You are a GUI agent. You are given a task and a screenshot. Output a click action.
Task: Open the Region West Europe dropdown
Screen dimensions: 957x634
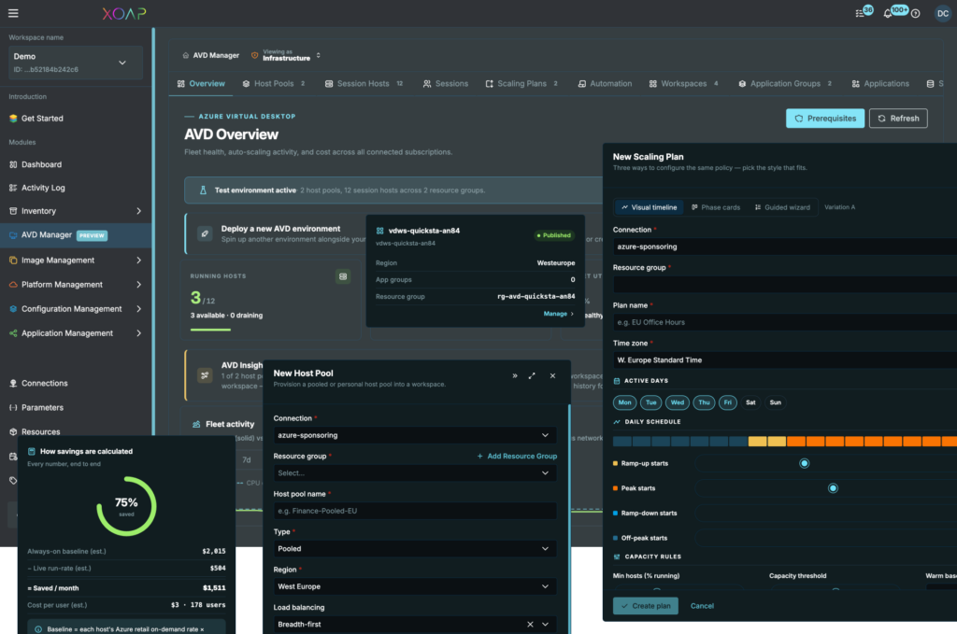(415, 586)
